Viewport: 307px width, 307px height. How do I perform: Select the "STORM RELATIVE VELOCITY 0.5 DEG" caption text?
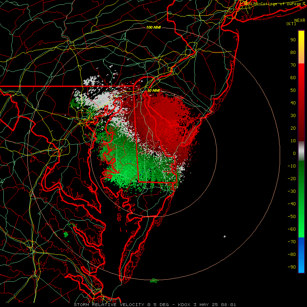coord(121,305)
